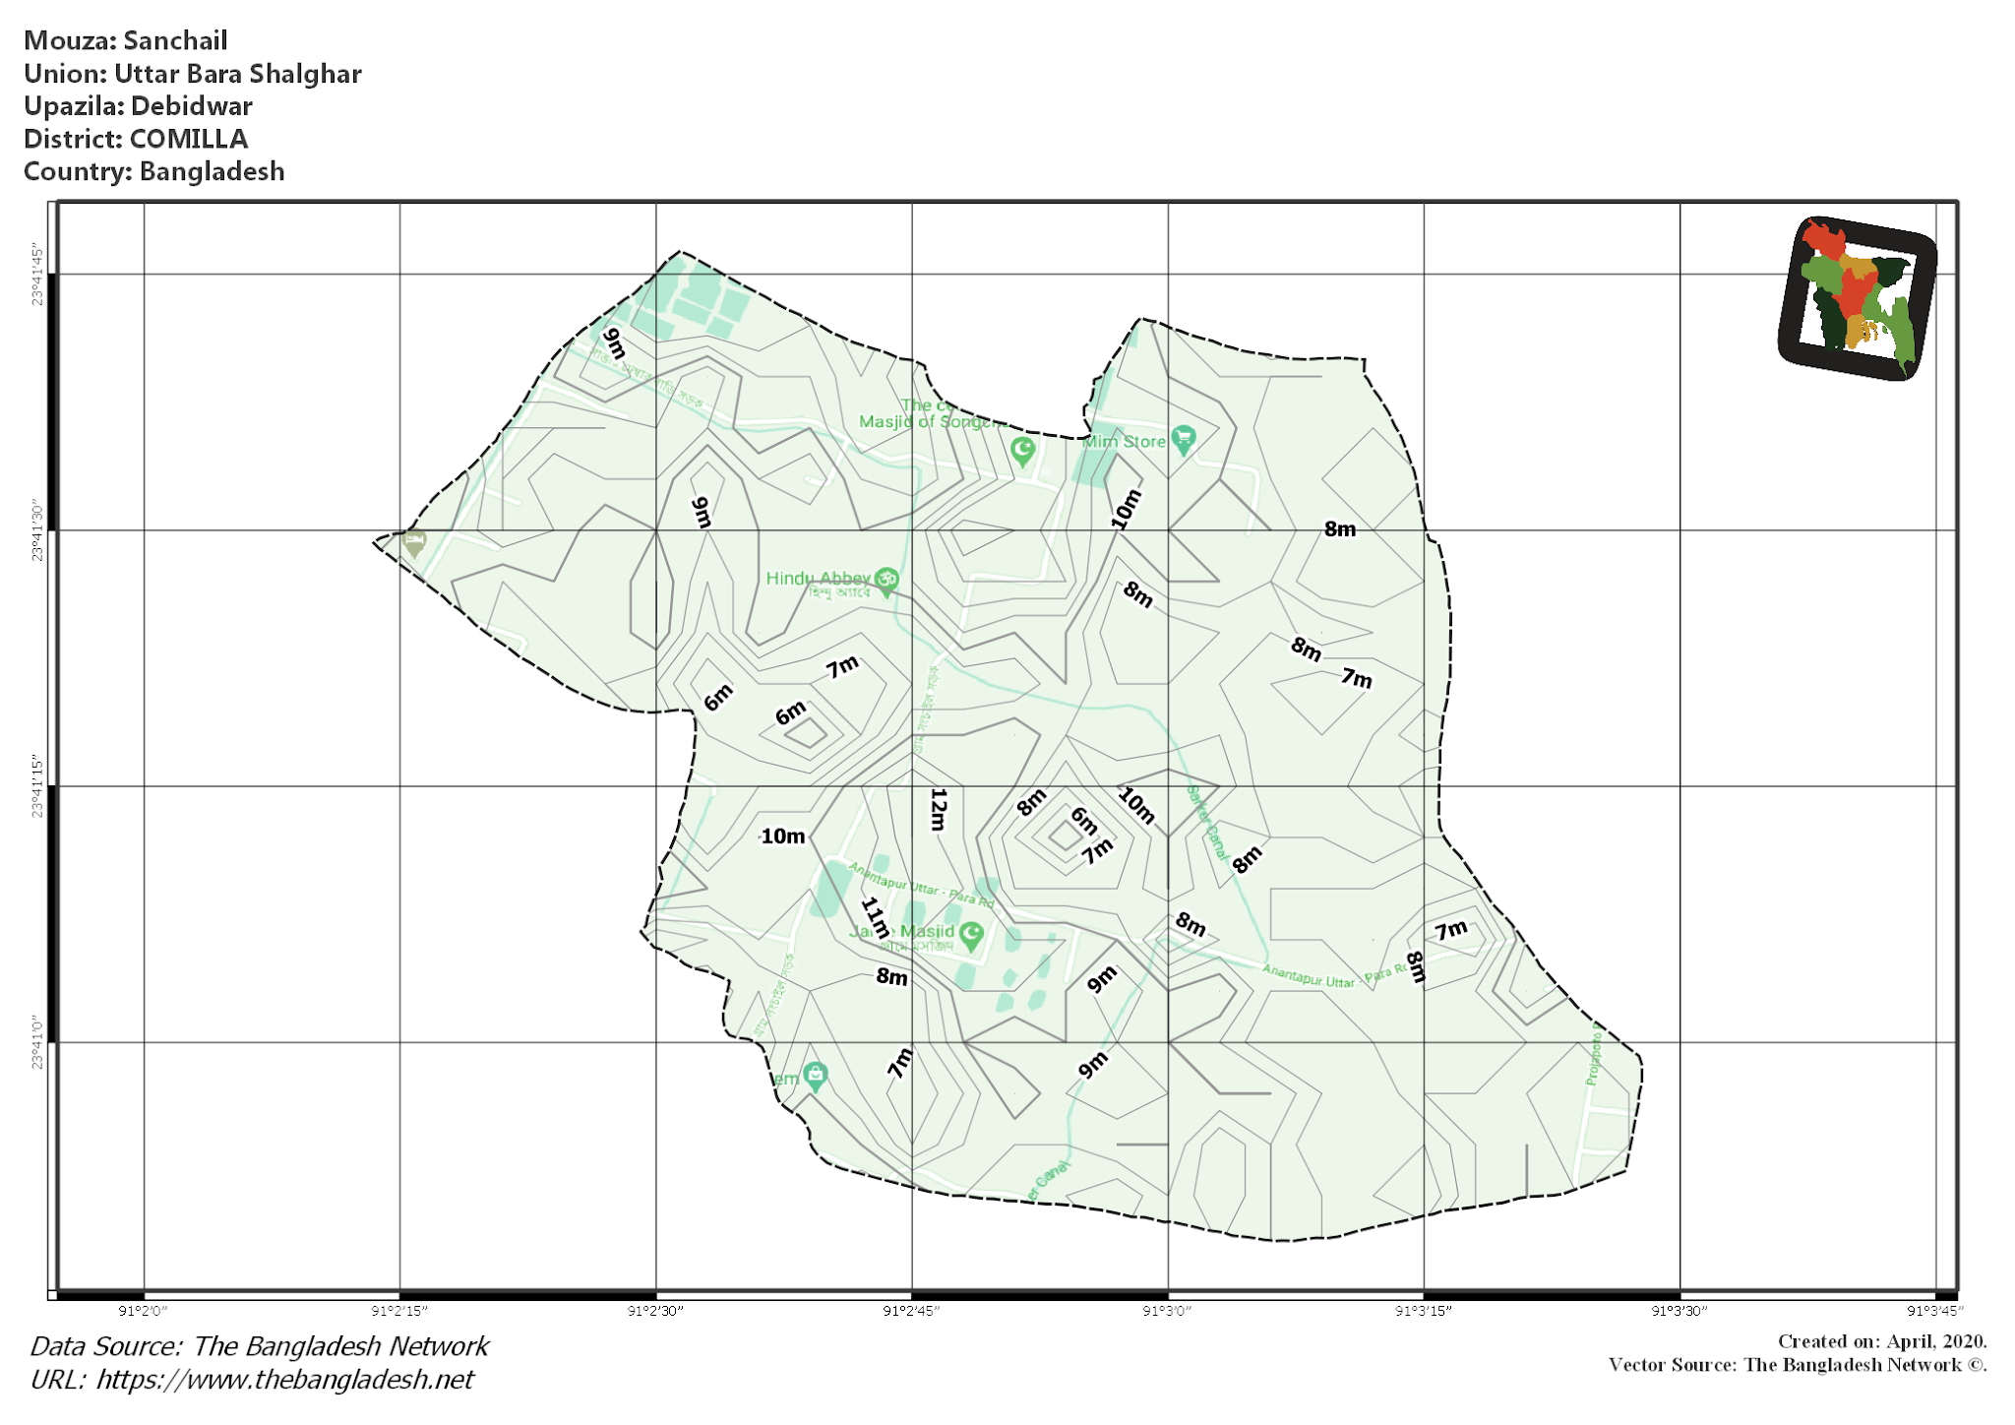2015x1425 pixels.
Task: Collapse the District: COMILLA header
Action: [x=137, y=140]
